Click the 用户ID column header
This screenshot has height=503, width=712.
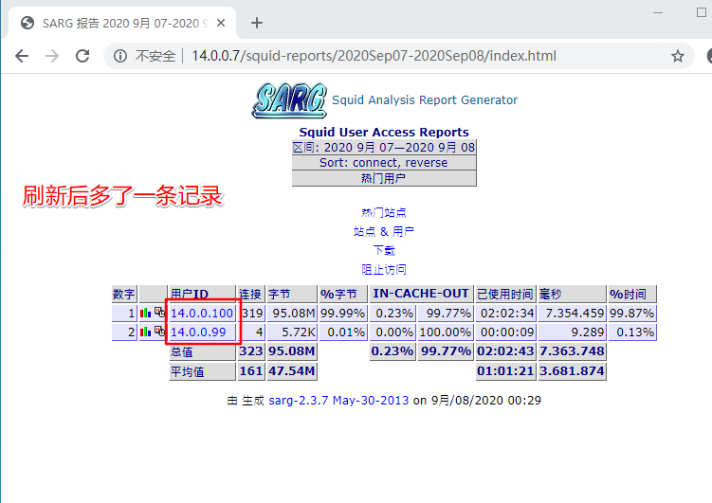[x=202, y=294]
